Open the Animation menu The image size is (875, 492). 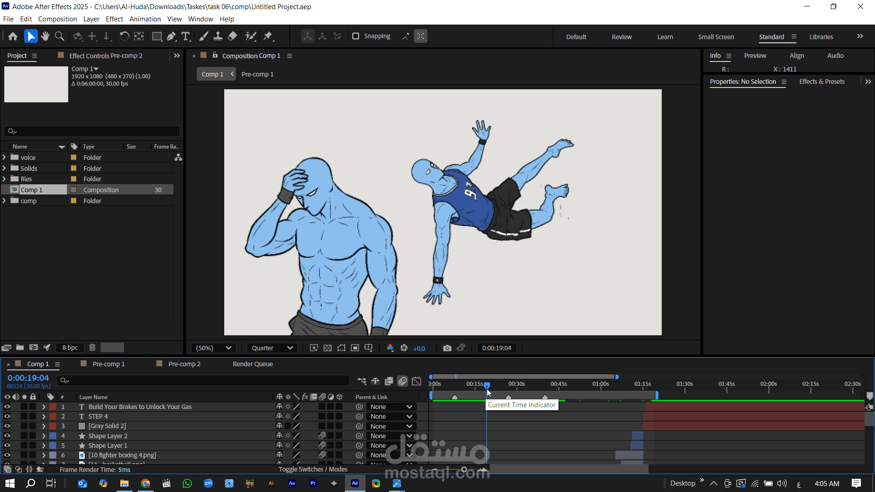(x=145, y=19)
